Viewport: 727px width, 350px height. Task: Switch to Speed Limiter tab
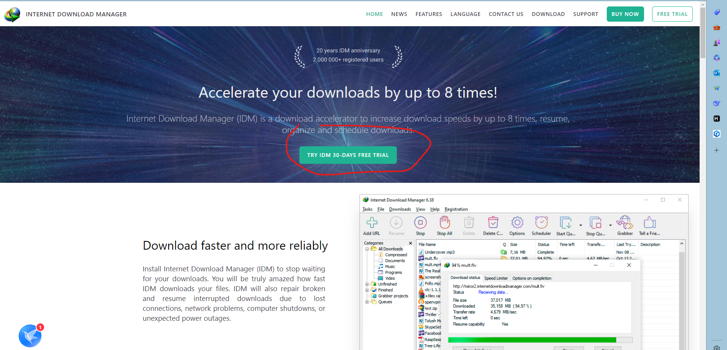496,278
